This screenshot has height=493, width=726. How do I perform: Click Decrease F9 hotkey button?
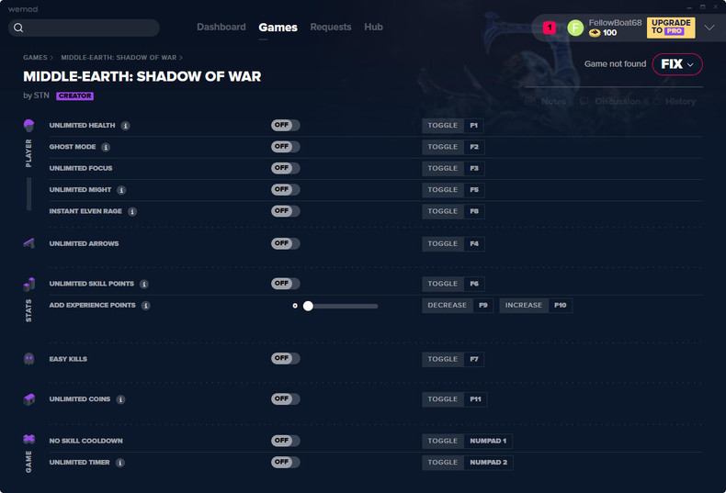(x=458, y=305)
